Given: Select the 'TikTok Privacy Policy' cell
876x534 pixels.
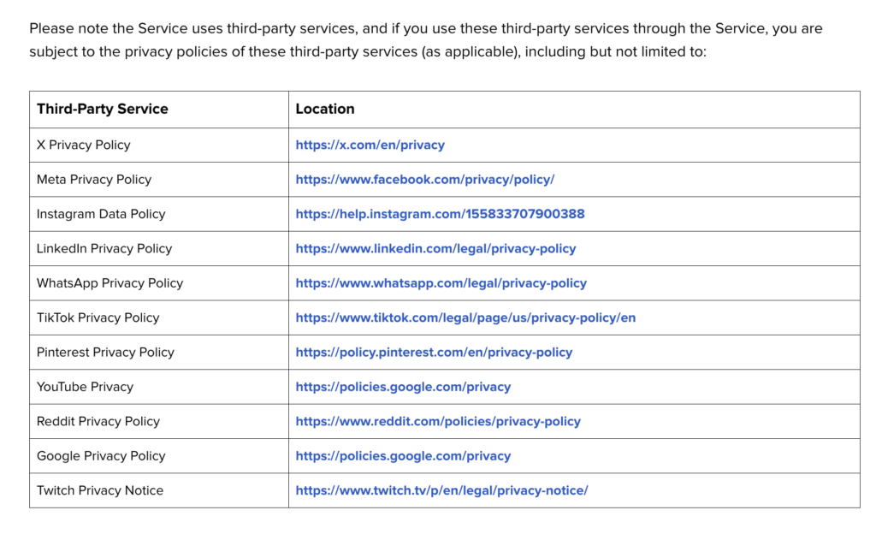Looking at the screenshot, I should pyautogui.click(x=159, y=317).
